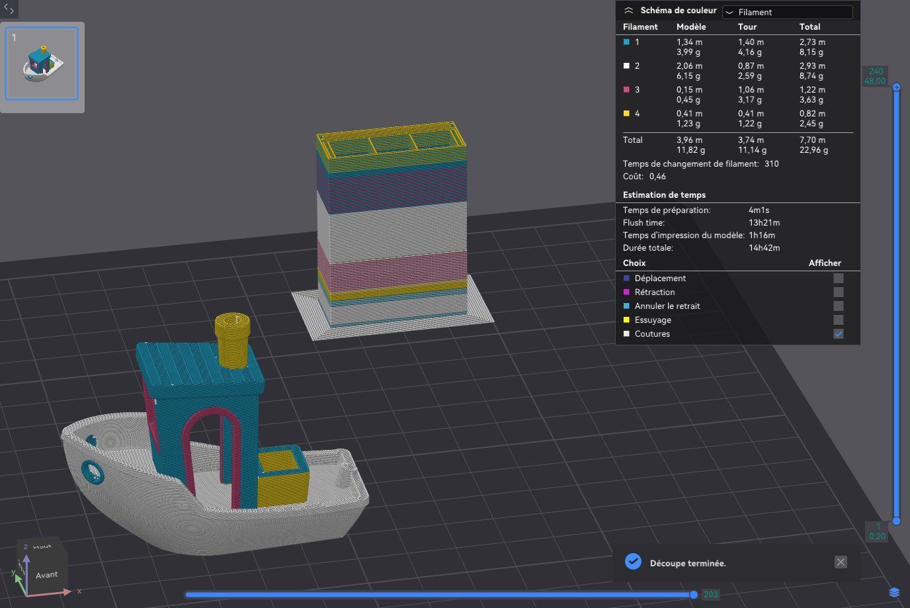Screen dimensions: 910x608
Task: Collapse the Schéma de couleur panel
Action: pos(629,11)
